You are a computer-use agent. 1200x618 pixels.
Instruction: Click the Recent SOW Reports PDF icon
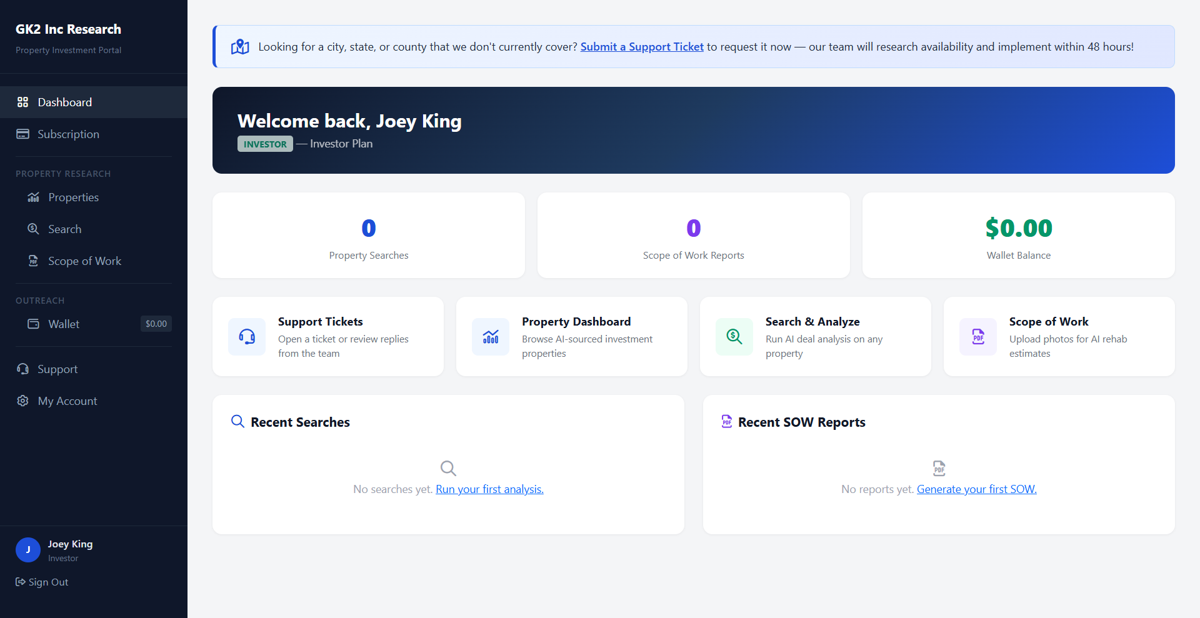tap(727, 421)
